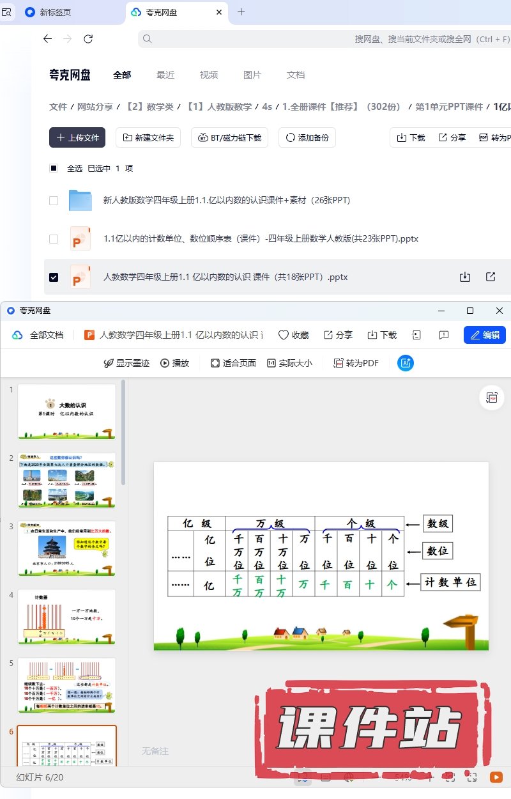
Task: Open the 文档 tab
Action: pyautogui.click(x=296, y=75)
